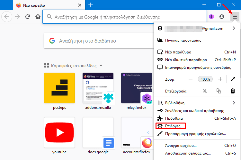Open the hamburger application menu button
The height and width of the screenshot is (160, 241).
[235, 17]
